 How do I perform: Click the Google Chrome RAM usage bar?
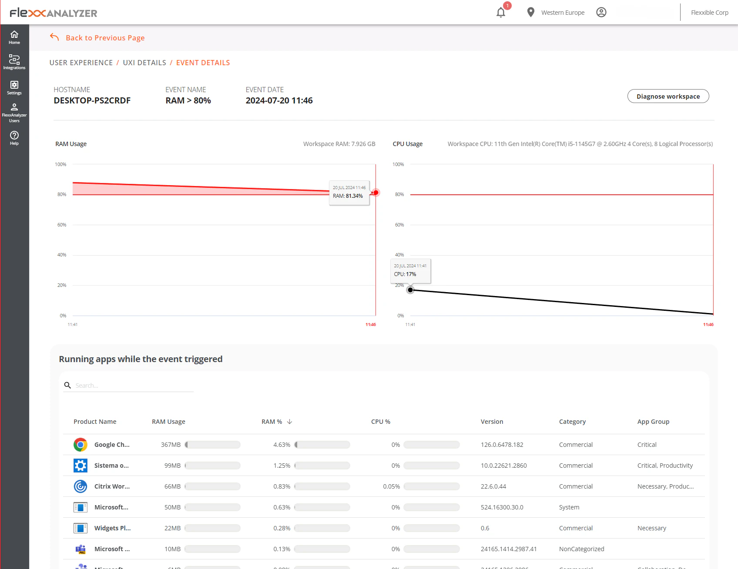[213, 445]
